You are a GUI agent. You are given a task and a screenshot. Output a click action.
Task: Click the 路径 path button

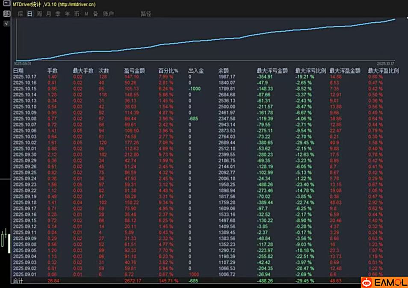pos(146,14)
